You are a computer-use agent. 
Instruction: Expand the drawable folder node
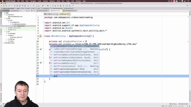[x=7, y=34]
